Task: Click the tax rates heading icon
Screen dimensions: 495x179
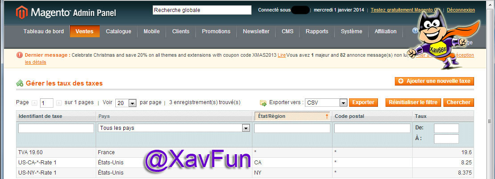Action: tap(20, 83)
